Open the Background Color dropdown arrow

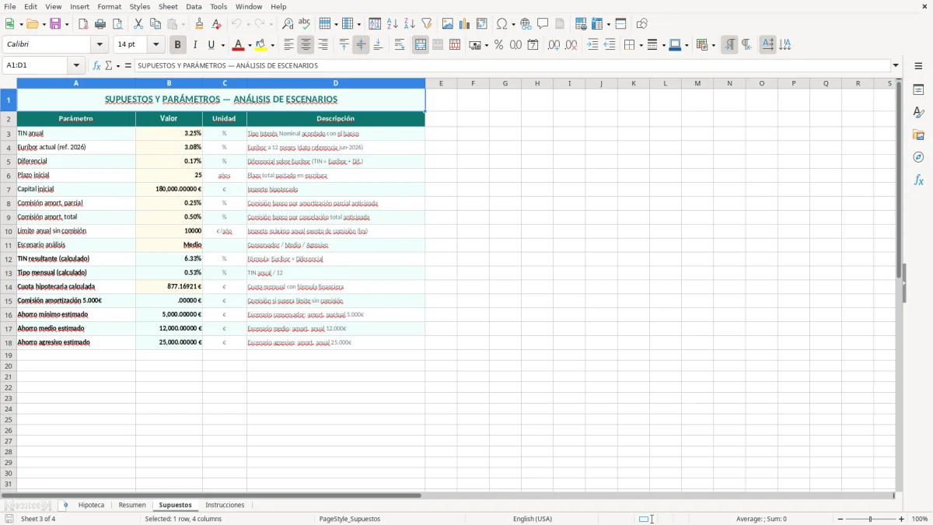[273, 45]
